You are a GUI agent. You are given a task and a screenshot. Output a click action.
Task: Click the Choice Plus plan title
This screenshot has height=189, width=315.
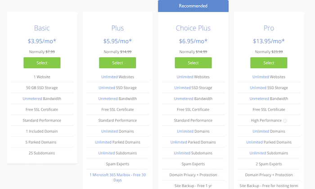pyautogui.click(x=193, y=28)
